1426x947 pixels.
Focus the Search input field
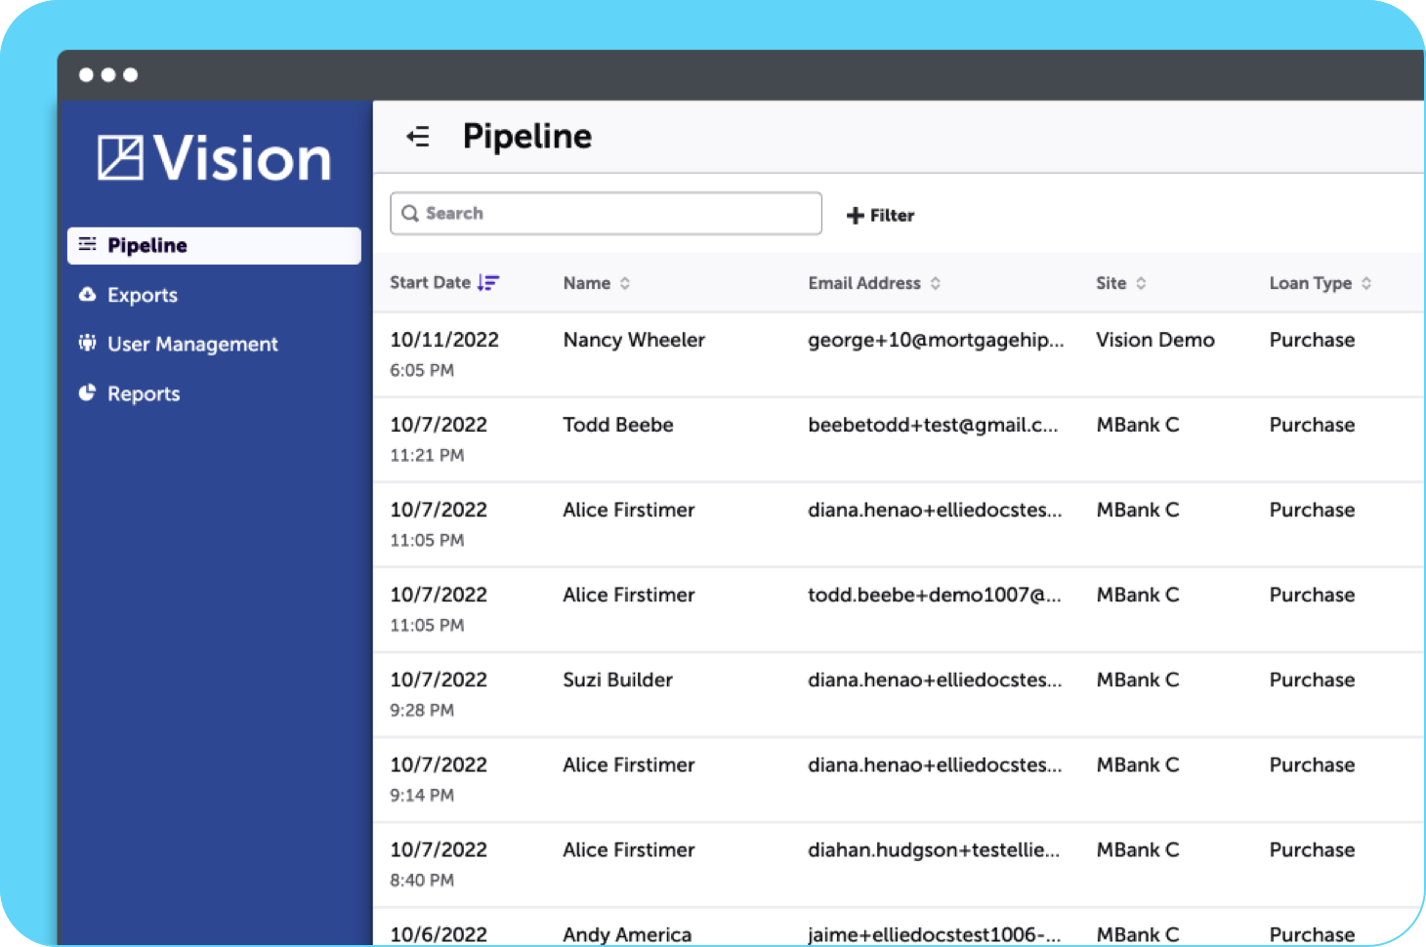[x=606, y=214]
